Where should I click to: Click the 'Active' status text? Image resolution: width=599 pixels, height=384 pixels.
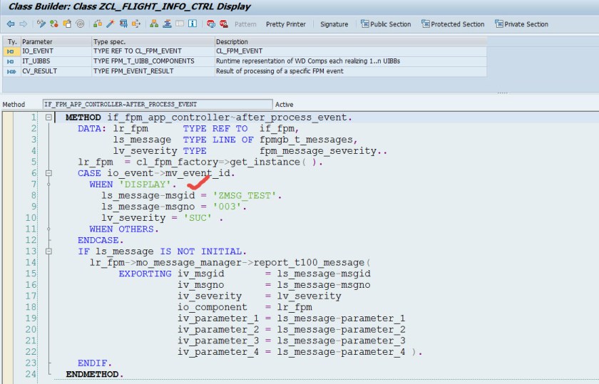point(285,105)
